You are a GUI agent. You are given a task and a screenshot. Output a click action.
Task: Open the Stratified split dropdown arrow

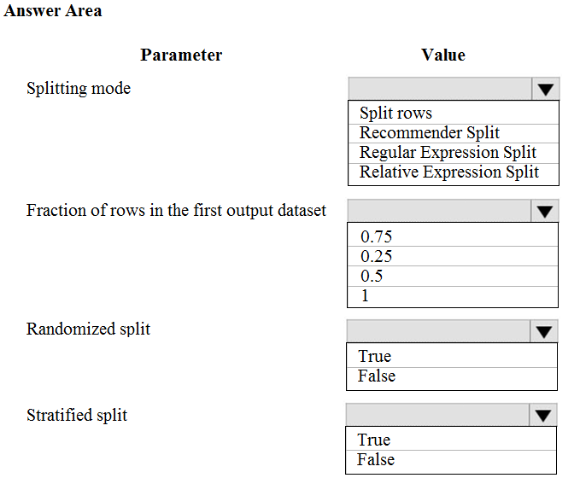pyautogui.click(x=543, y=415)
